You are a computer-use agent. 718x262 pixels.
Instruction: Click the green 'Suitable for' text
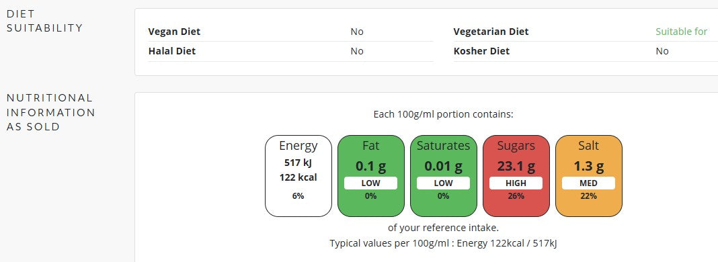click(x=682, y=32)
